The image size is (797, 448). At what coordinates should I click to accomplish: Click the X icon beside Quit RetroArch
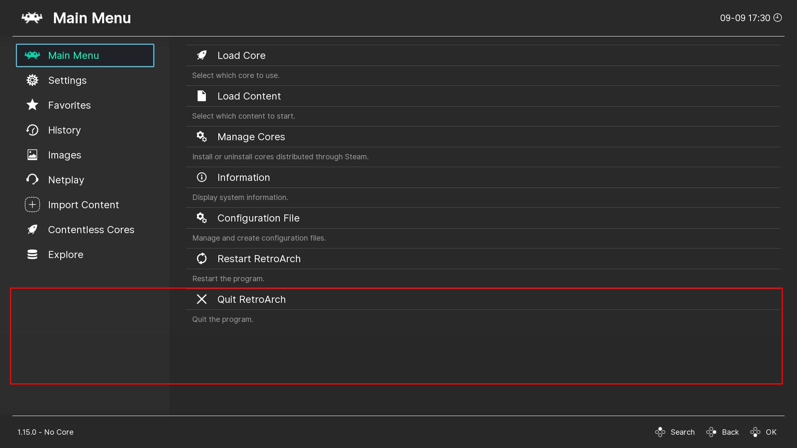pyautogui.click(x=202, y=299)
